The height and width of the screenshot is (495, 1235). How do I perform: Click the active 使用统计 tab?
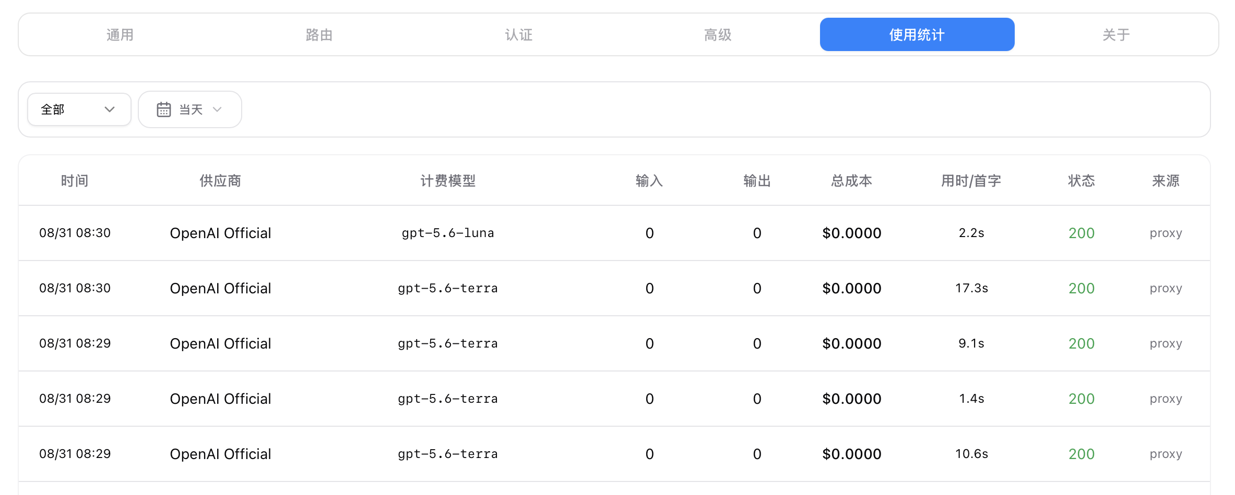(x=917, y=35)
